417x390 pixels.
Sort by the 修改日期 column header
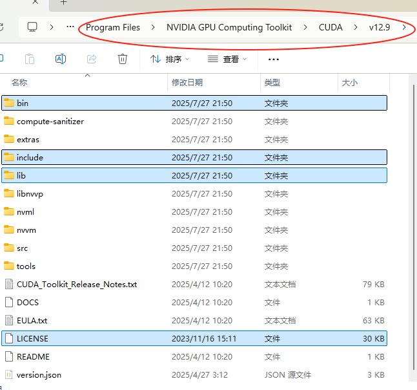(x=187, y=82)
